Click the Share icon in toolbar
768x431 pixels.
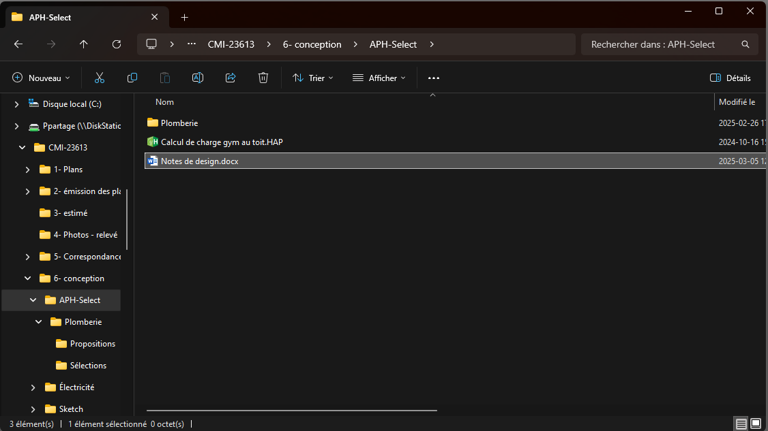(x=231, y=78)
